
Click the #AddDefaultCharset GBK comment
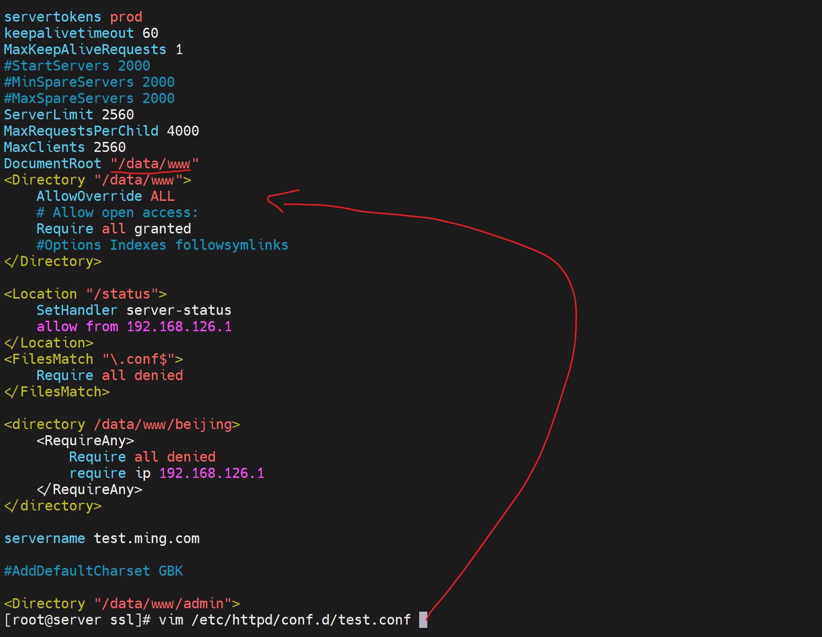tap(93, 571)
